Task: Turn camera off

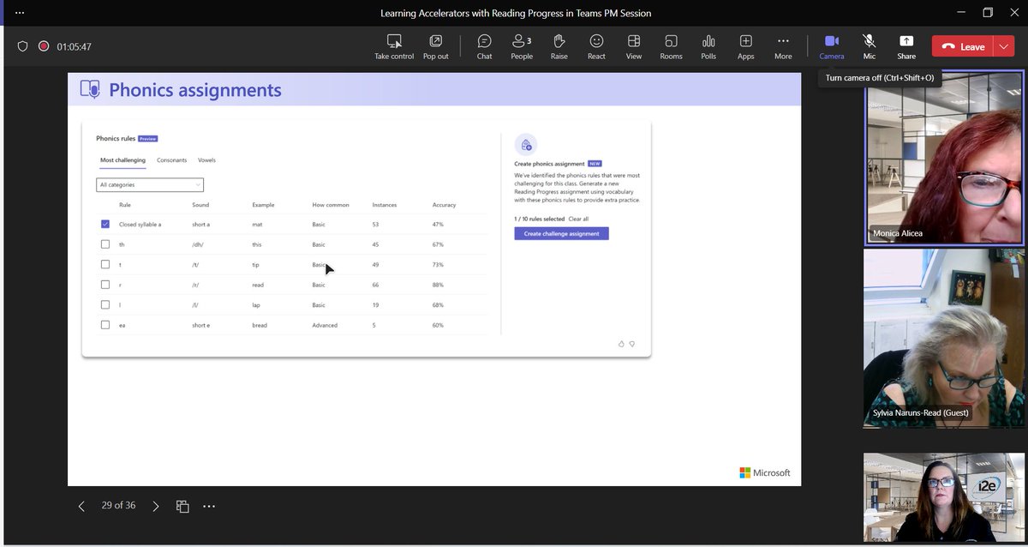Action: point(831,46)
